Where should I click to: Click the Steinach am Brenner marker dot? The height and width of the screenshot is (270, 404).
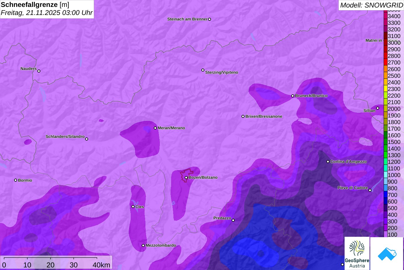(x=210, y=19)
